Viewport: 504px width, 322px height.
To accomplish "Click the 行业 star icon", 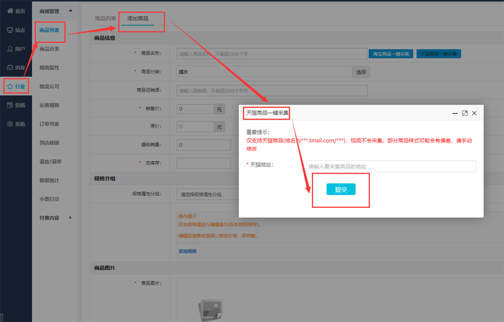I will click(x=10, y=86).
